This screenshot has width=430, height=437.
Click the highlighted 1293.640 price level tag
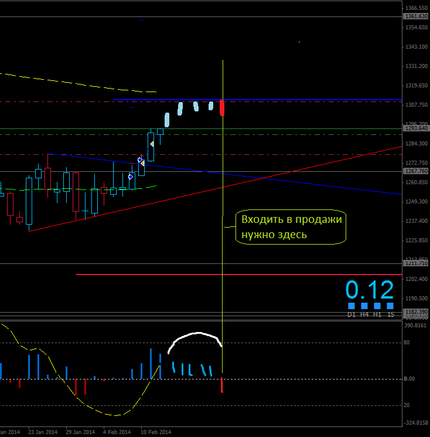[416, 128]
